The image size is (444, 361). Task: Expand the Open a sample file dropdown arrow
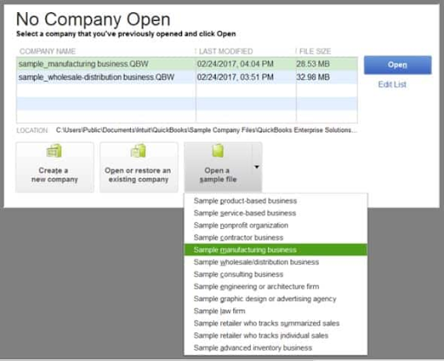(257, 167)
